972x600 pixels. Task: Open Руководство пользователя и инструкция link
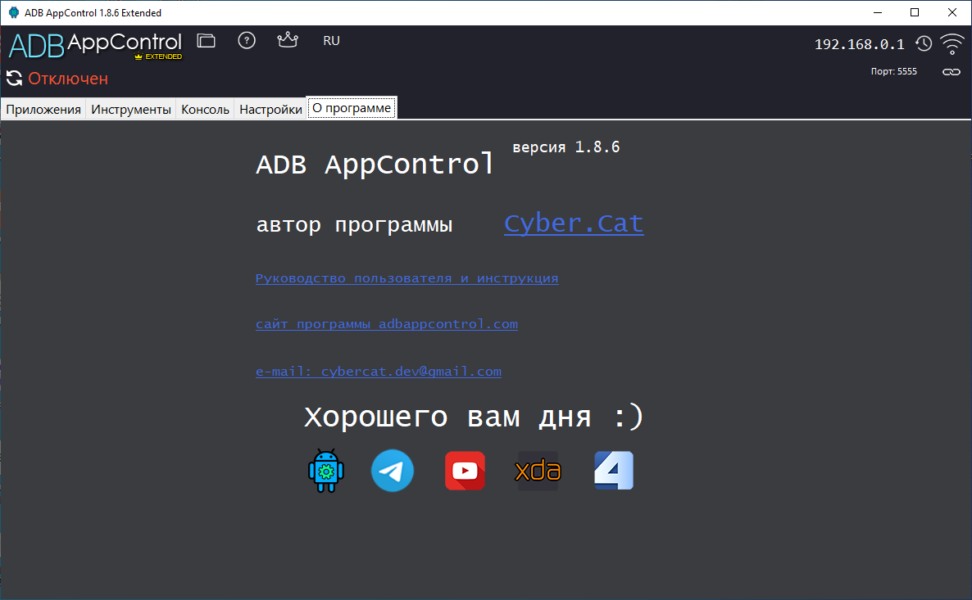407,278
